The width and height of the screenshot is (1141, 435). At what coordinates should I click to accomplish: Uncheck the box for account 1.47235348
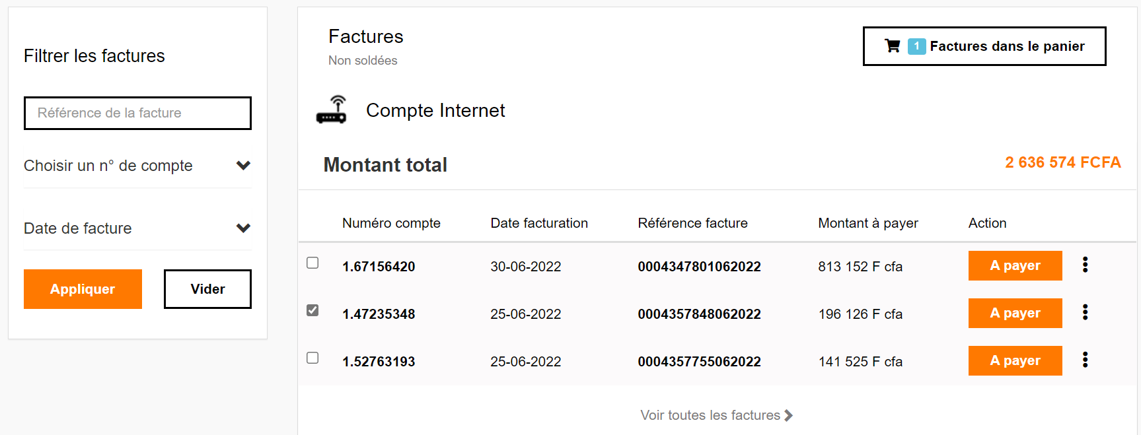pyautogui.click(x=313, y=310)
